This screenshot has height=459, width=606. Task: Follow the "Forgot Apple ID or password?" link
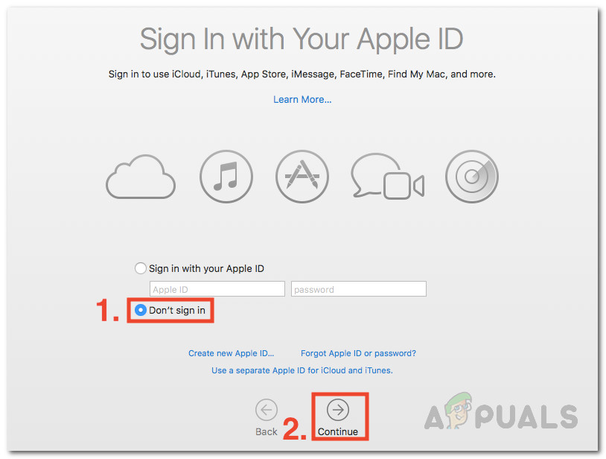[358, 353]
